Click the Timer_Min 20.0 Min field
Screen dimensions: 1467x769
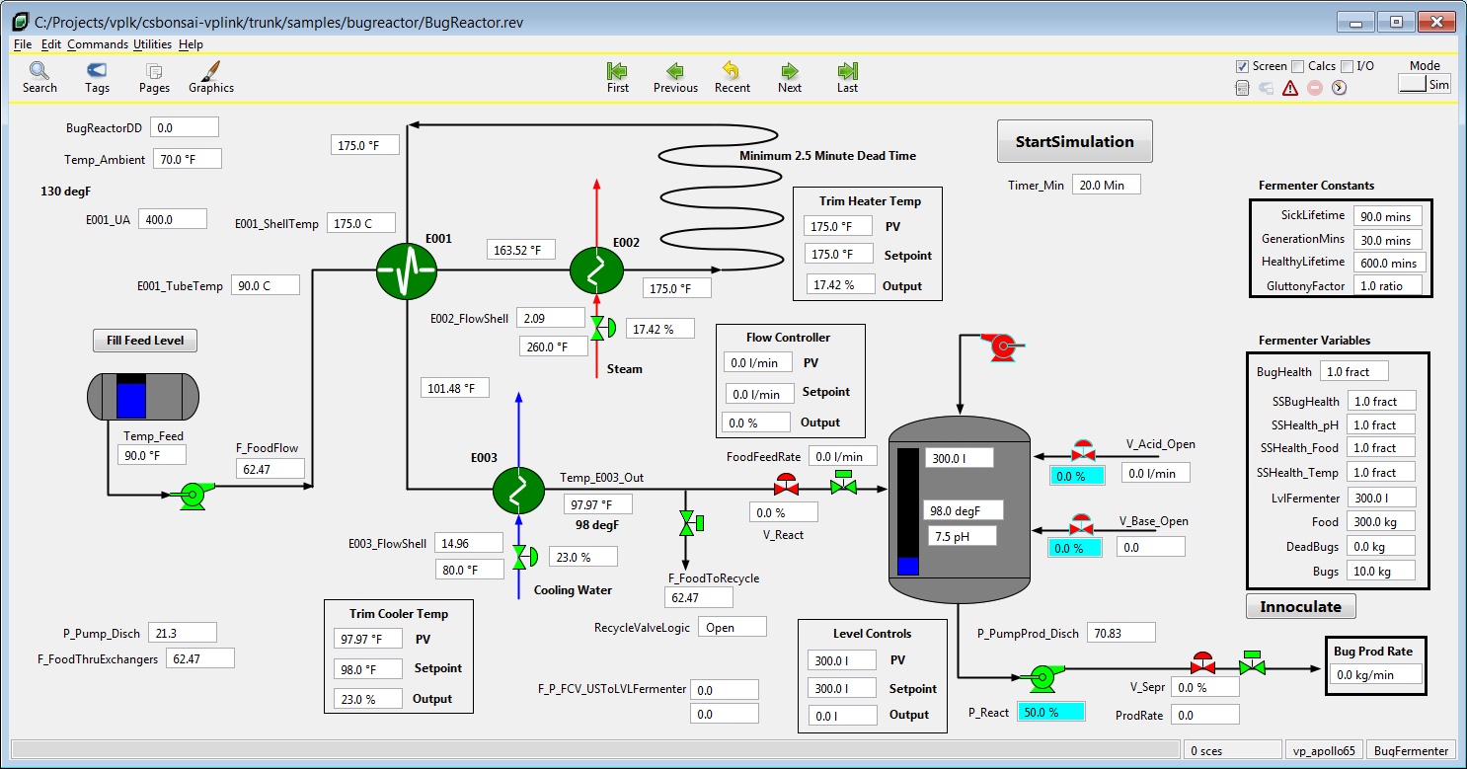pos(1107,185)
